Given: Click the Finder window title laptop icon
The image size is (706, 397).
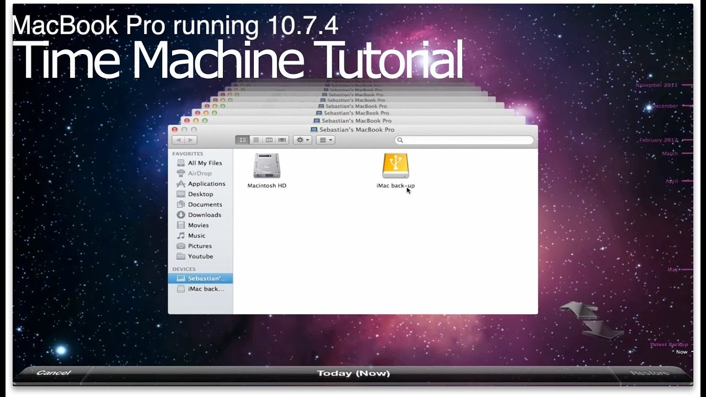Looking at the screenshot, I should point(315,130).
